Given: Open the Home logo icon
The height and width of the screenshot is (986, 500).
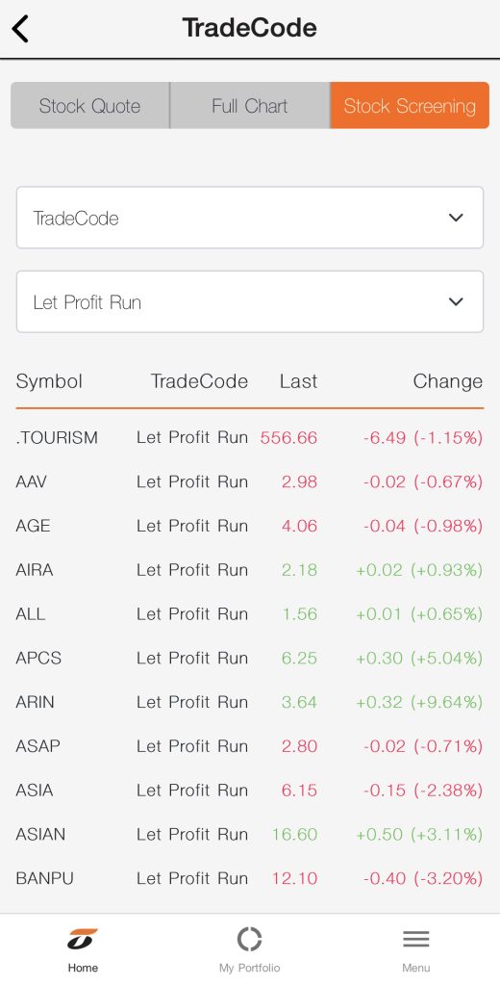Looking at the screenshot, I should [x=83, y=939].
